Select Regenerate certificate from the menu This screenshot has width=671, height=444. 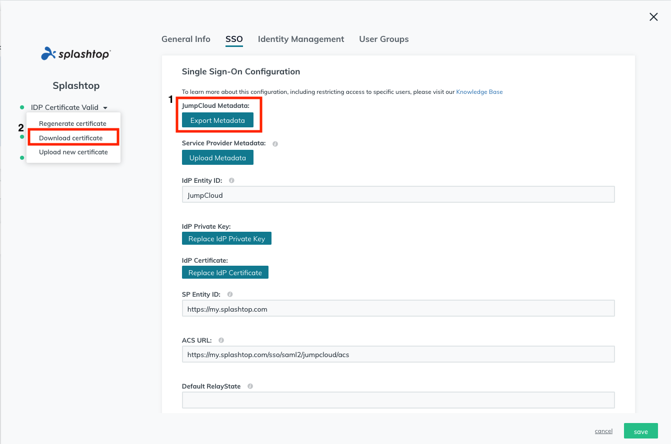[x=73, y=123]
